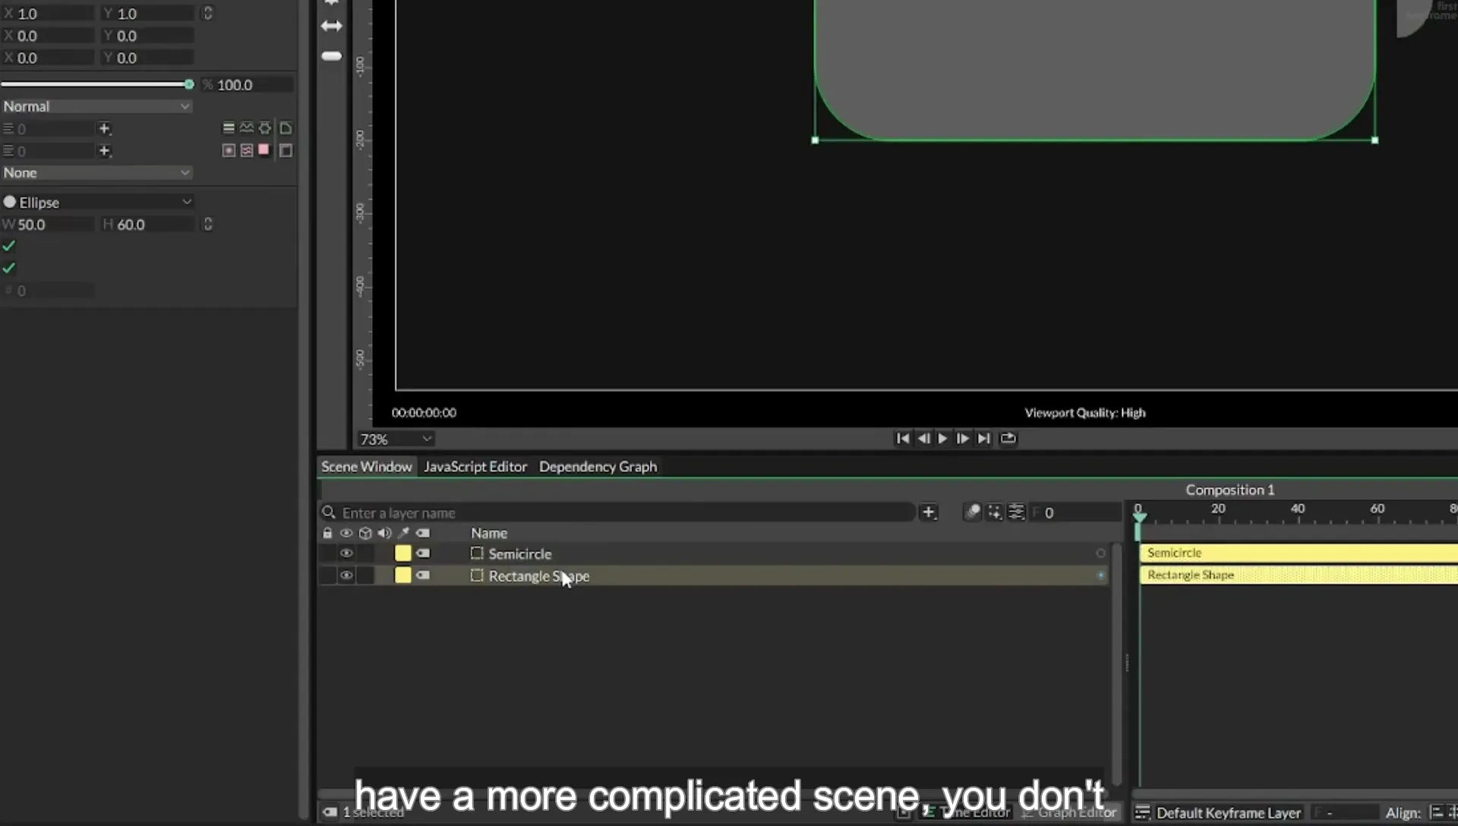This screenshot has height=826, width=1458.
Task: Click the dark filled square icon
Action: coord(286,150)
